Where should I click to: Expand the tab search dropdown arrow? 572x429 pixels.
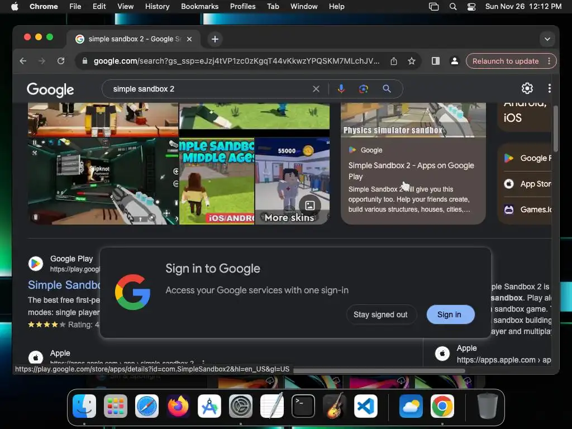coord(547,39)
